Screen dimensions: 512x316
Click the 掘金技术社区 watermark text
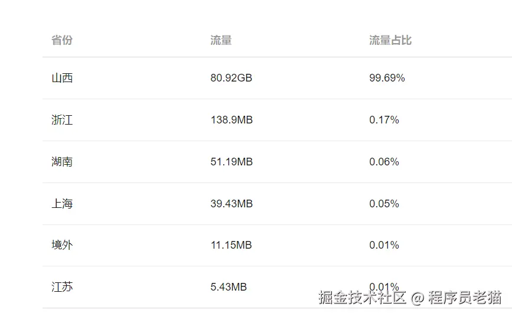(362, 297)
